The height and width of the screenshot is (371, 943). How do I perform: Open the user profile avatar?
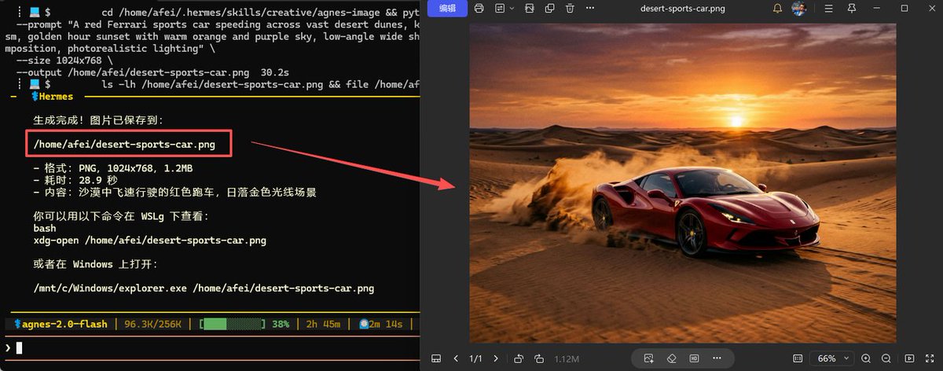click(799, 9)
